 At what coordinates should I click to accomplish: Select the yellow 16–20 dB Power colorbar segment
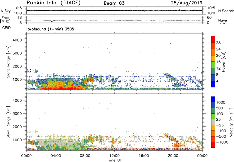tap(213, 58)
